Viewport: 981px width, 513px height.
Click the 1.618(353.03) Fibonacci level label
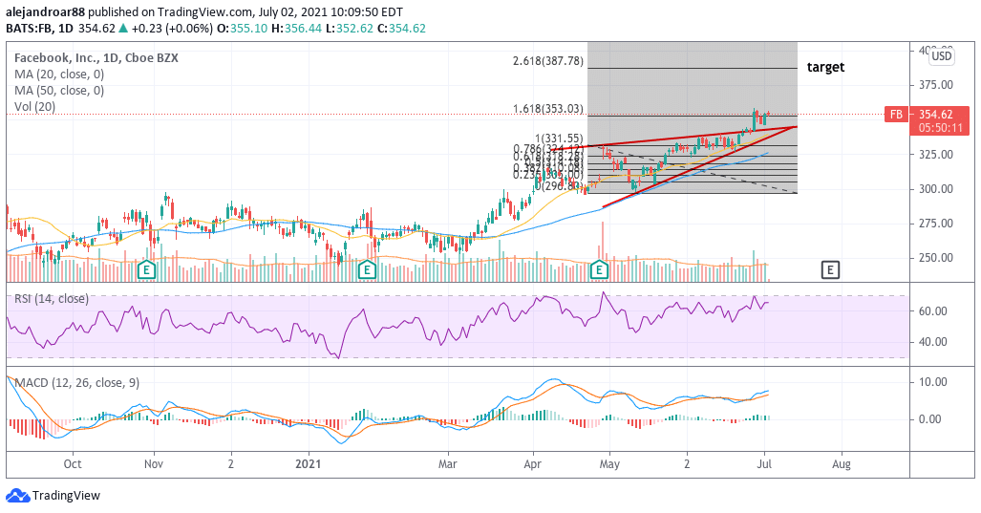[x=548, y=109]
